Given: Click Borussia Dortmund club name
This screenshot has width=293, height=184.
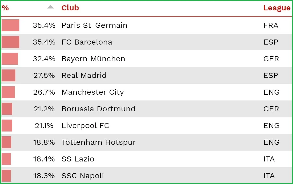Looking at the screenshot, I should tap(98, 109).
